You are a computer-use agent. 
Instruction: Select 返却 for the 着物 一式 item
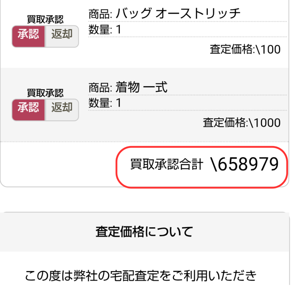[62, 110]
